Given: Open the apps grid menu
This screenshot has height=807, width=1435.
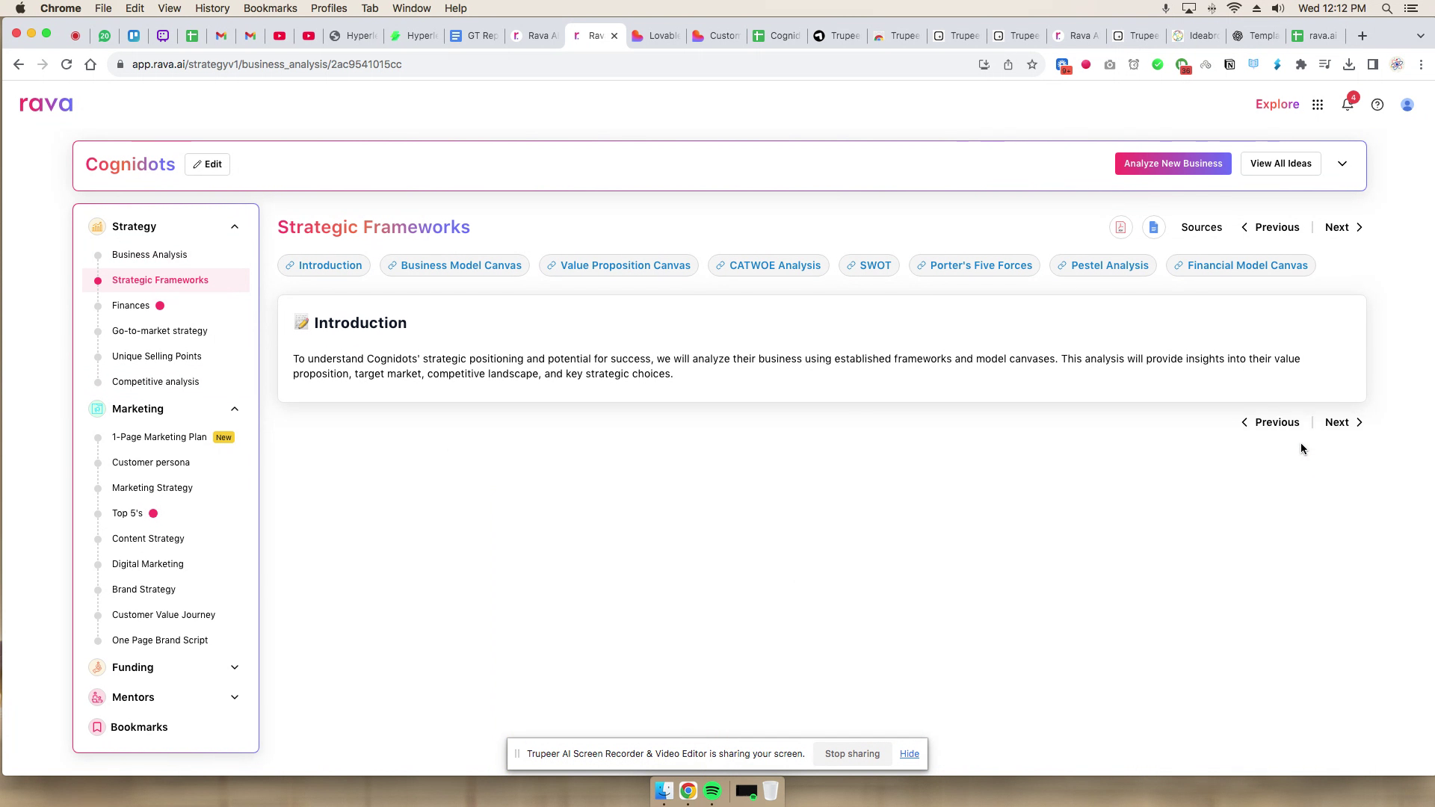Looking at the screenshot, I should coord(1318,105).
